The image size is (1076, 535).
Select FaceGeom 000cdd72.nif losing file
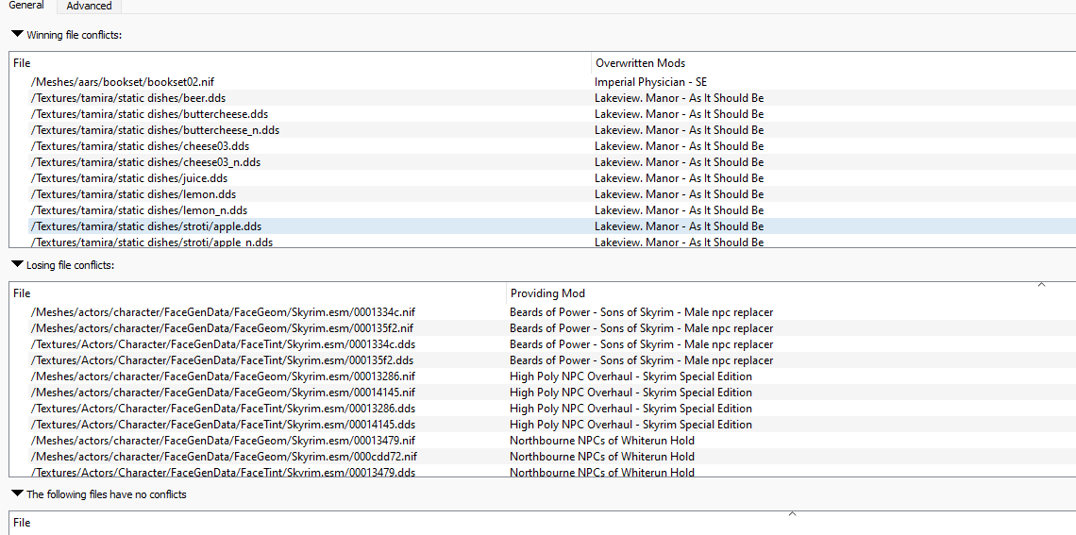pyautogui.click(x=224, y=457)
